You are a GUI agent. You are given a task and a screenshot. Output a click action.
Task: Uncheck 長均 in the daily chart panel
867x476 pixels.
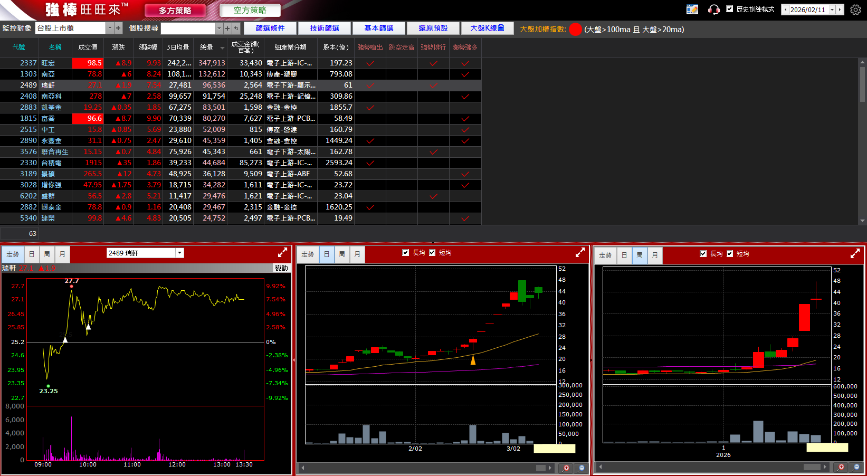coord(406,253)
